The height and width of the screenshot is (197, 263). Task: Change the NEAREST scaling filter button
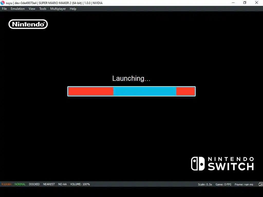point(49,184)
